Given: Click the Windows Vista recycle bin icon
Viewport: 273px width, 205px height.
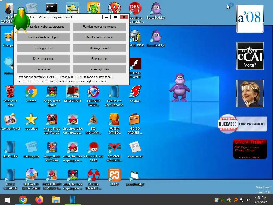Looking at the screenshot, I should tap(10, 96).
